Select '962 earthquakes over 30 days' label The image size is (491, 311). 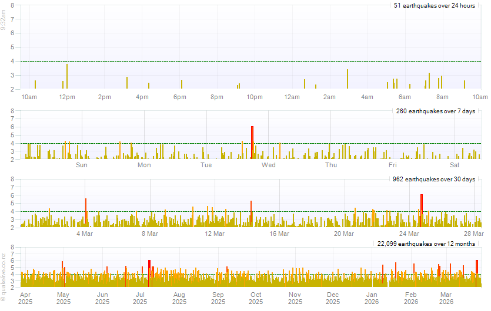pos(433,179)
